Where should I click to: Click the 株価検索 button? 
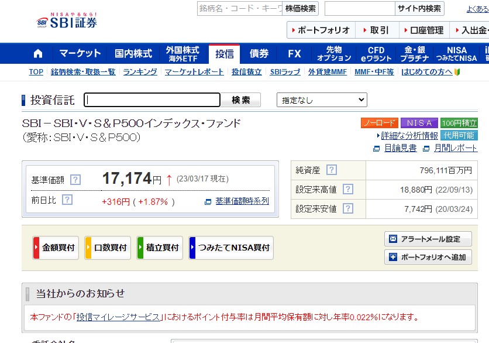[x=300, y=8]
